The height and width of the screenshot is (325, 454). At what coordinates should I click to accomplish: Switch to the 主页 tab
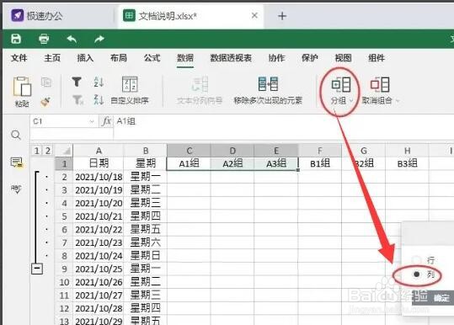pos(52,58)
